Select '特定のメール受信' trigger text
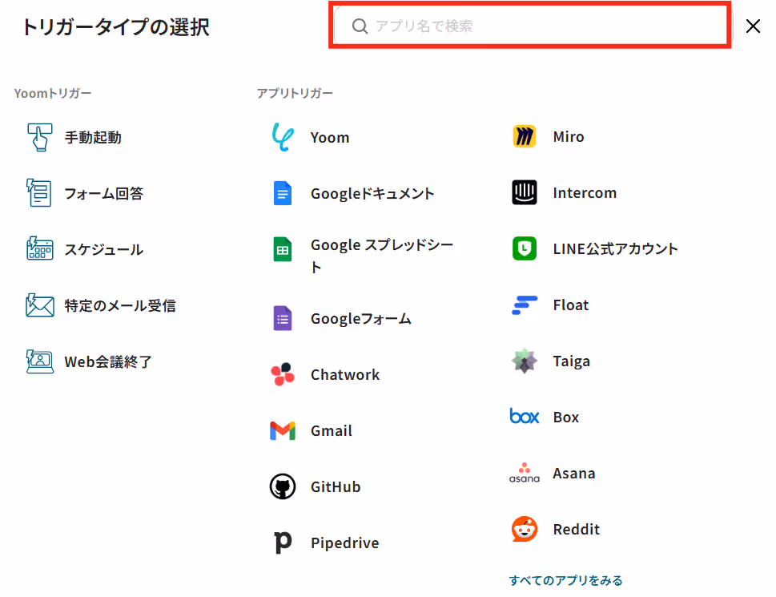This screenshot has height=597, width=776. click(120, 305)
